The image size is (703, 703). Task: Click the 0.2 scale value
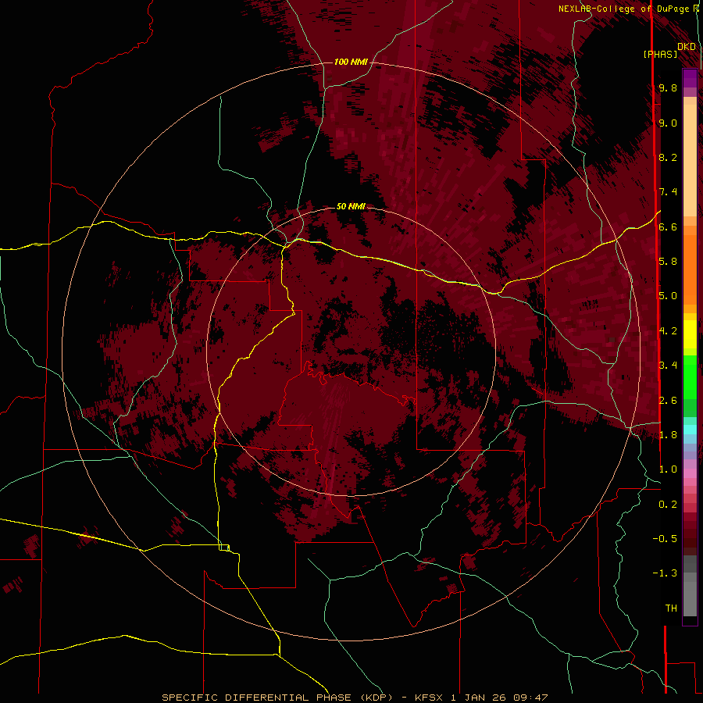tap(668, 505)
